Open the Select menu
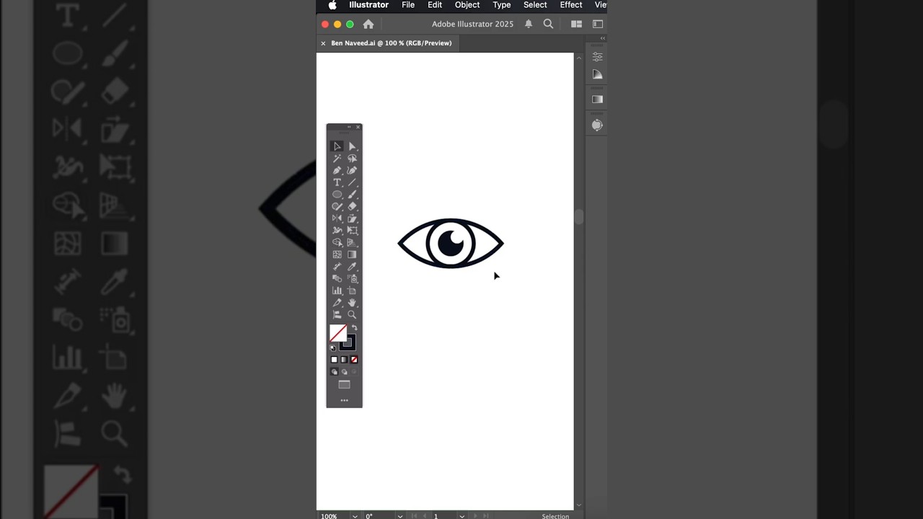Viewport: 923px width, 519px height. click(x=535, y=5)
